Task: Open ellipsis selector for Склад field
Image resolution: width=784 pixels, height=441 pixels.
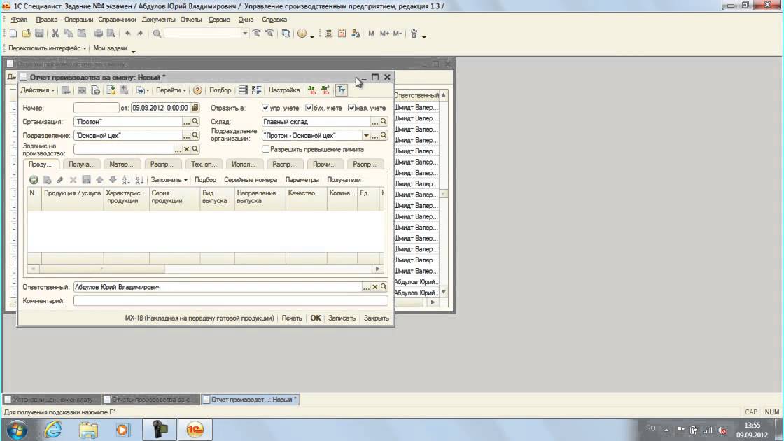Action: [375, 122]
